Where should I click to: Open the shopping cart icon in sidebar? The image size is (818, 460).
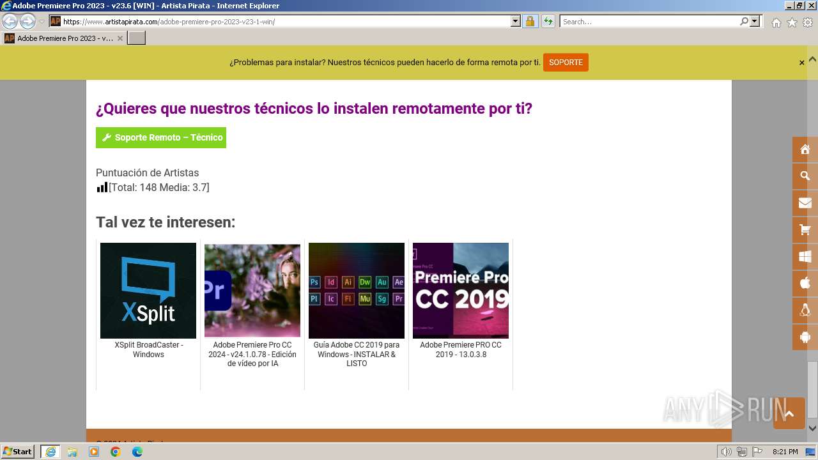point(805,230)
